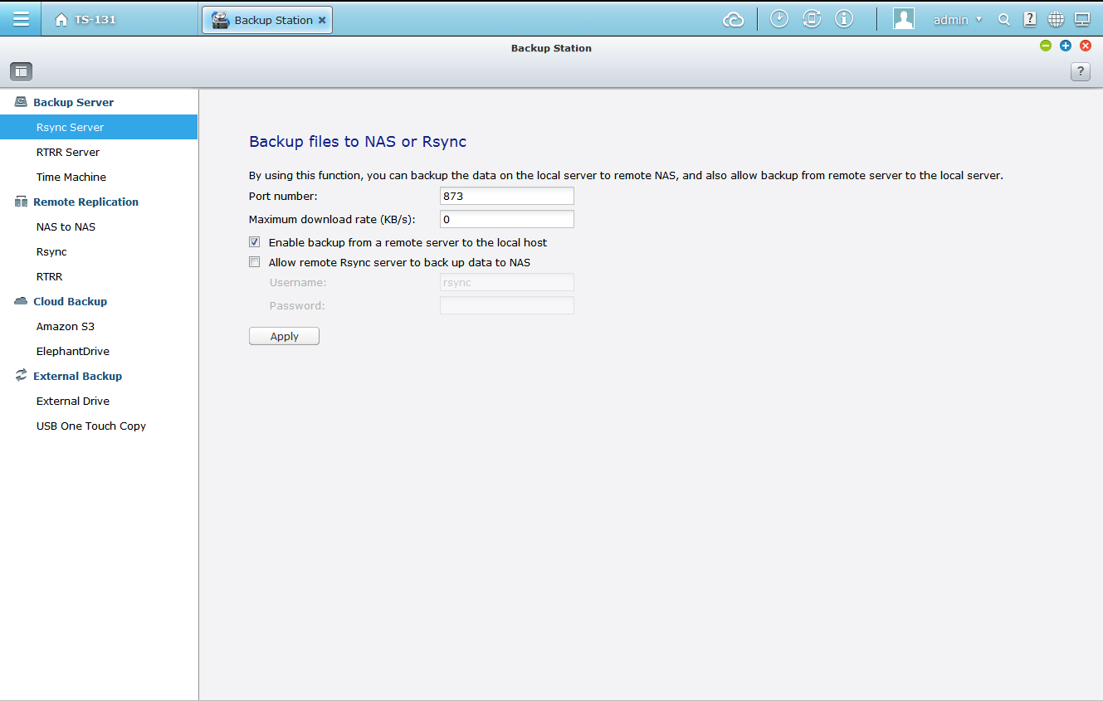
Task: Click the Maximum download rate field
Action: pyautogui.click(x=506, y=219)
